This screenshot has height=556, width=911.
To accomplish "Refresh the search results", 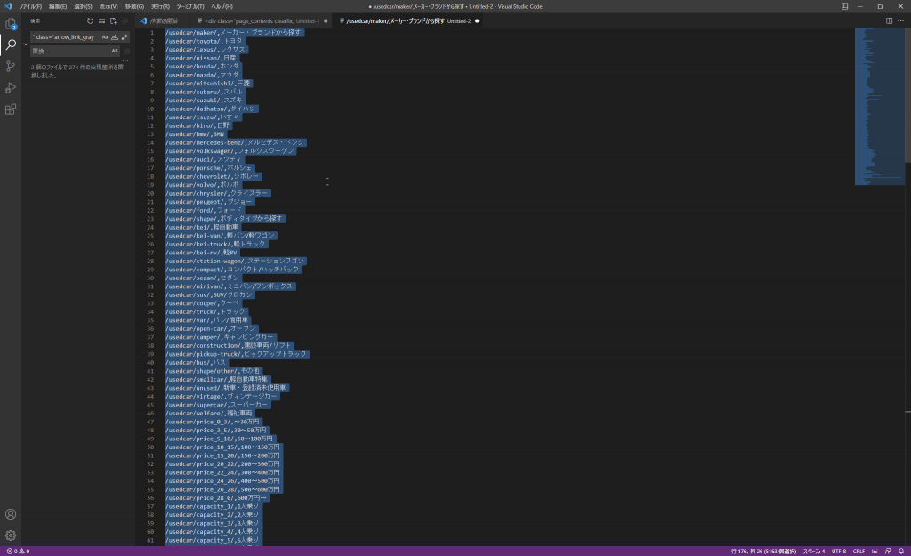I will [90, 21].
